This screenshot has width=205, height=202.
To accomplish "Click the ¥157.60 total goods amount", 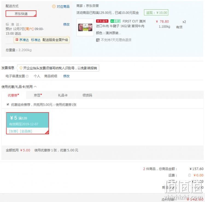I will [x=197, y=169].
